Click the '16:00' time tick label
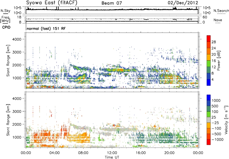This screenshot has width=229, height=159. coord(141,153)
